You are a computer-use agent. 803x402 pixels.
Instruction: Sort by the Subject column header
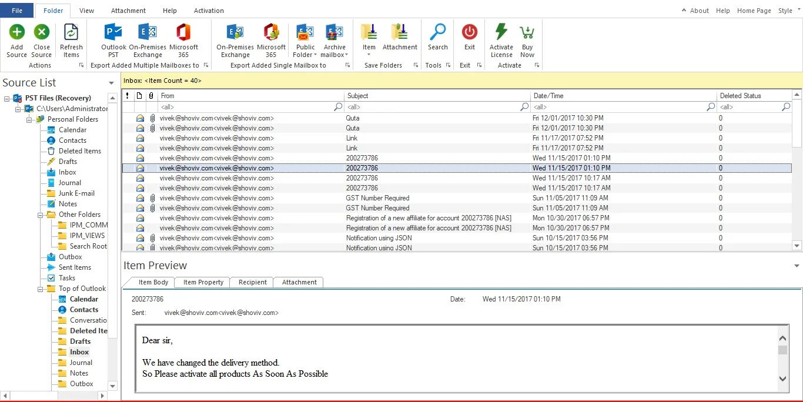point(437,96)
